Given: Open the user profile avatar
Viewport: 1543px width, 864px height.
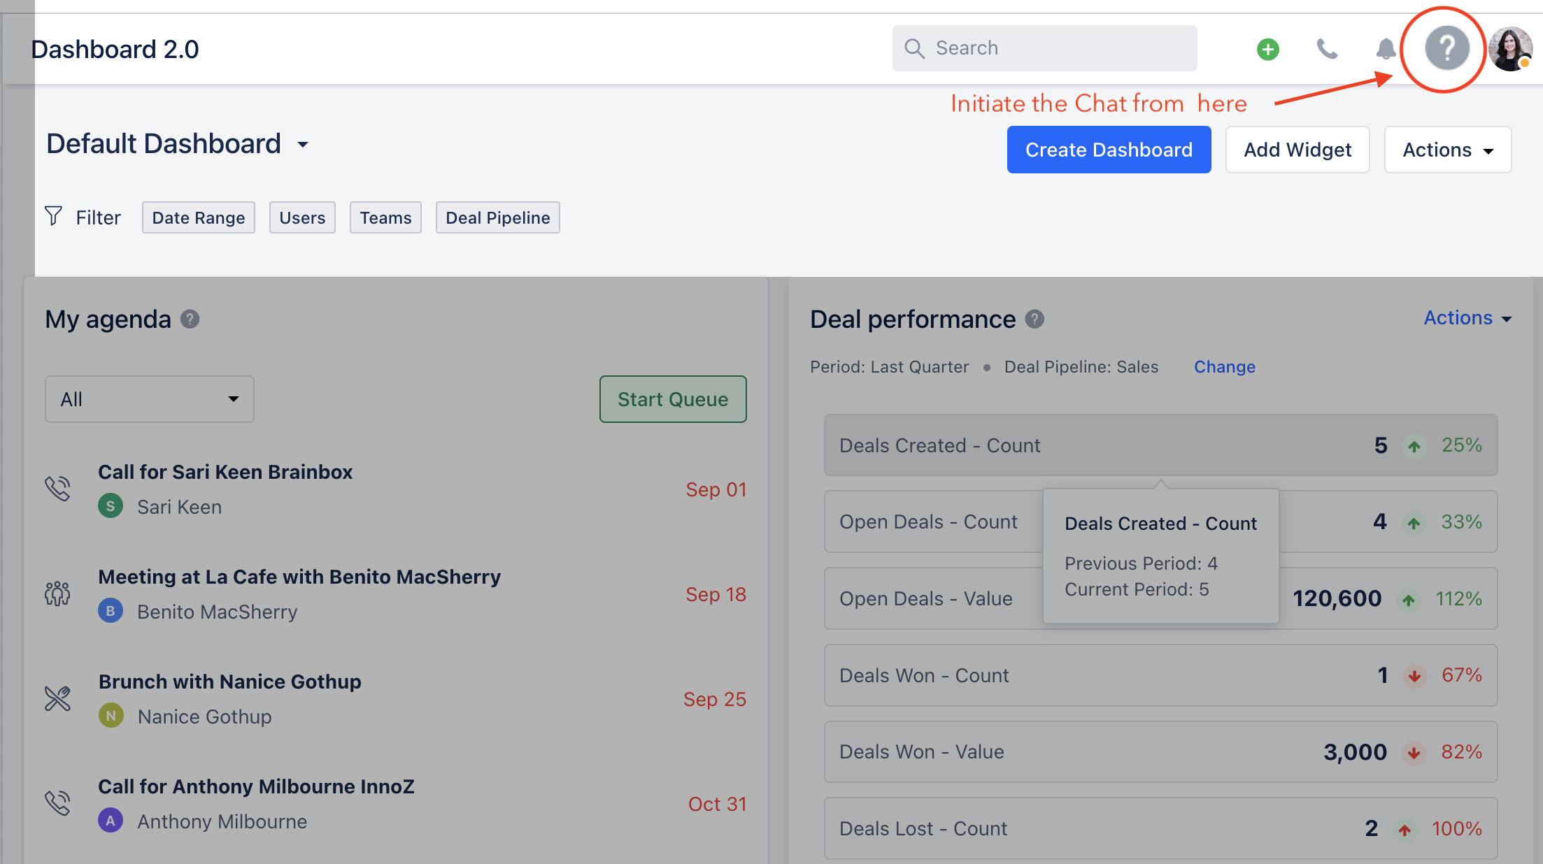Looking at the screenshot, I should [x=1510, y=49].
